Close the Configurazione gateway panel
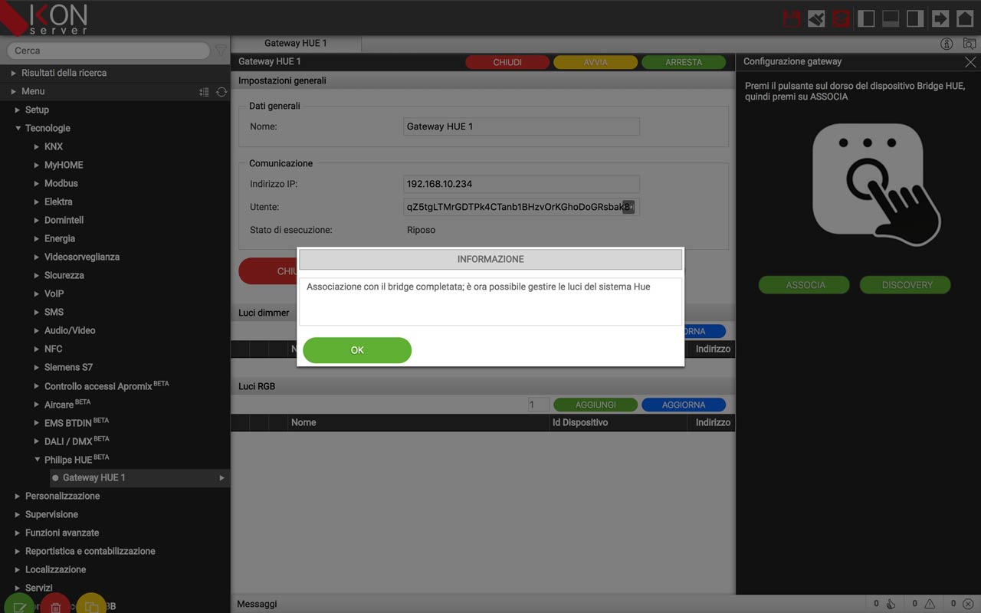 coord(970,62)
